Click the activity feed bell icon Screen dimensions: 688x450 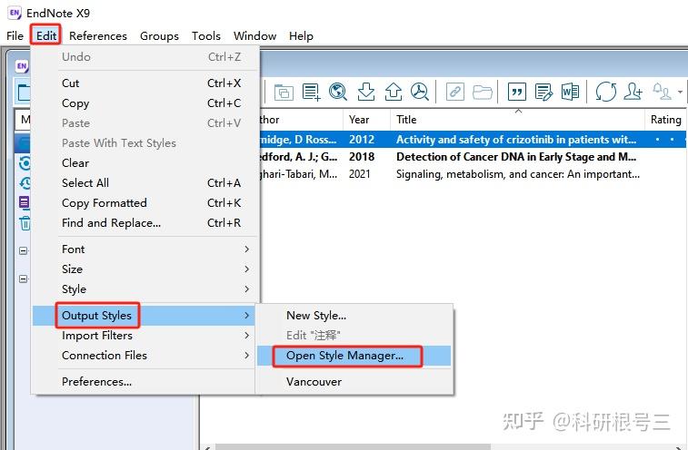[x=662, y=92]
